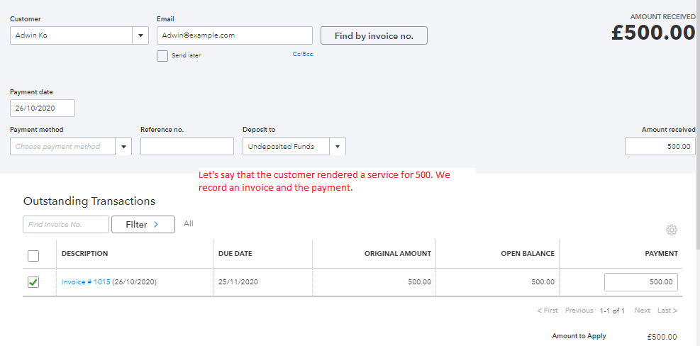Focus the Payment date field
This screenshot has height=346, width=700.
tap(43, 108)
